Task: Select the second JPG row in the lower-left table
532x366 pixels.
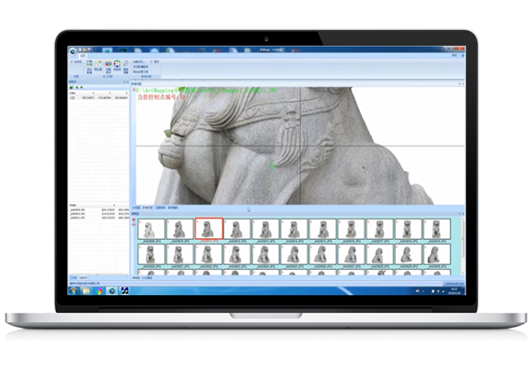Action: tap(99, 214)
